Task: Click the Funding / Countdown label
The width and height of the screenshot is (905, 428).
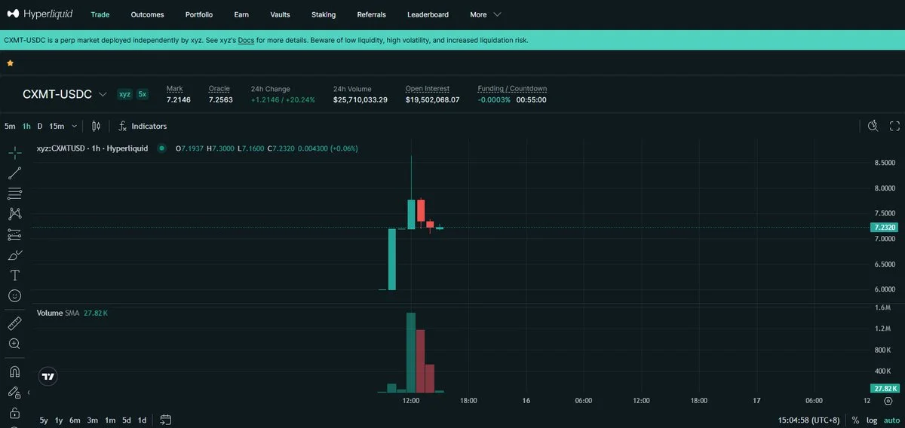Action: [x=512, y=88]
